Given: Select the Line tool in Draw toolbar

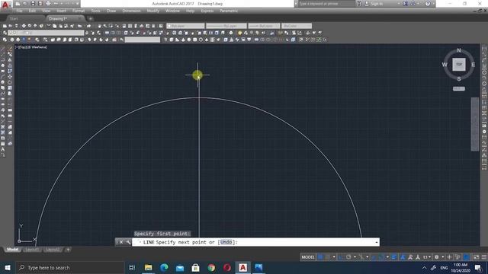Looking at the screenshot, I should 3,49.
